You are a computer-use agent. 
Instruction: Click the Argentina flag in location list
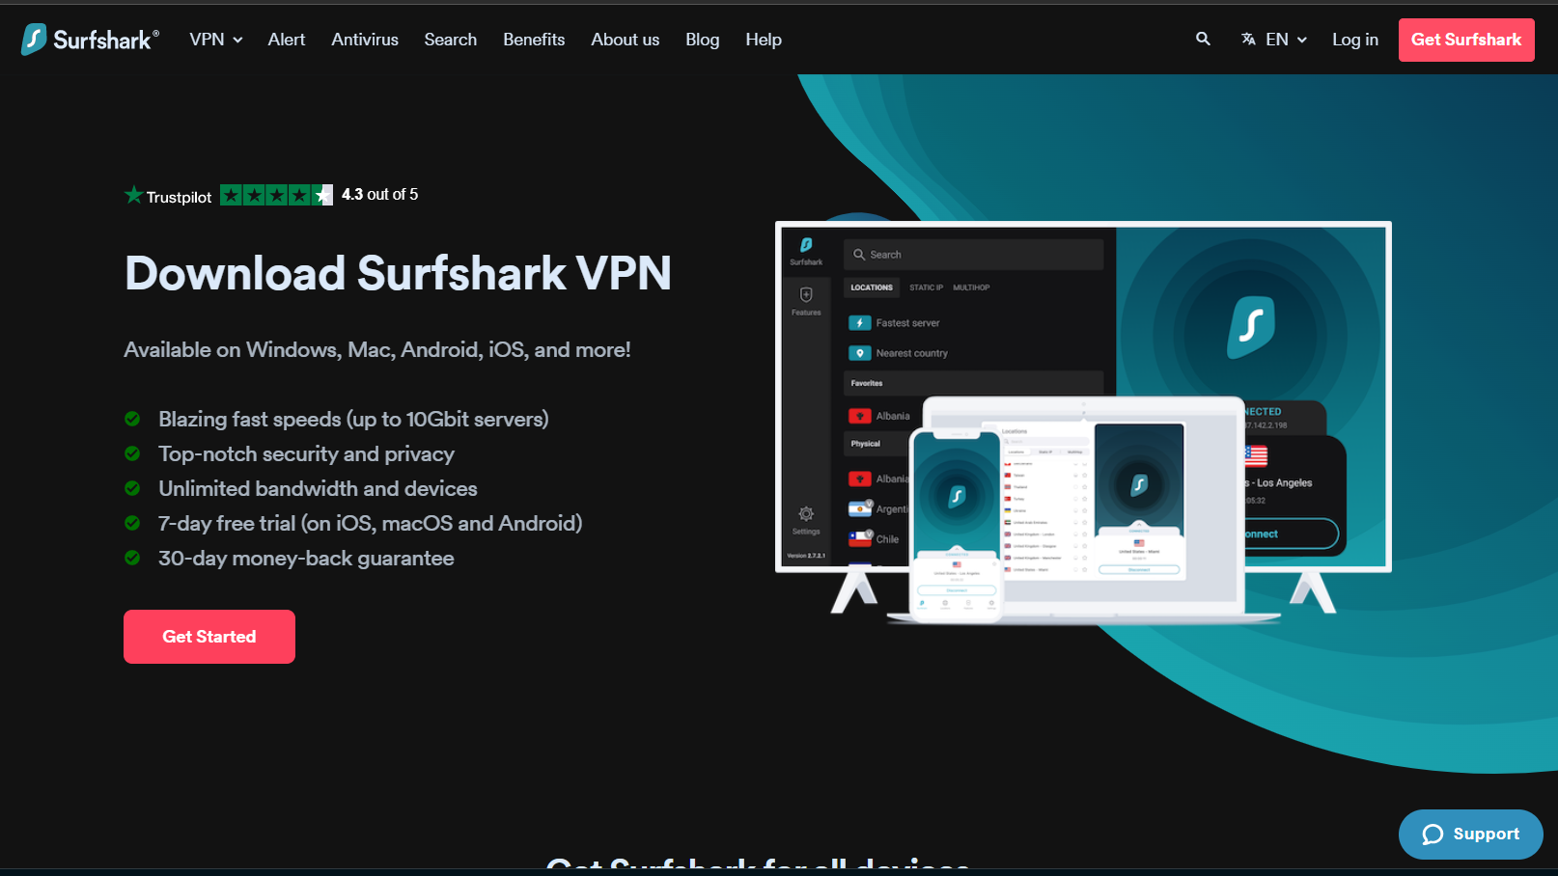coord(859,508)
